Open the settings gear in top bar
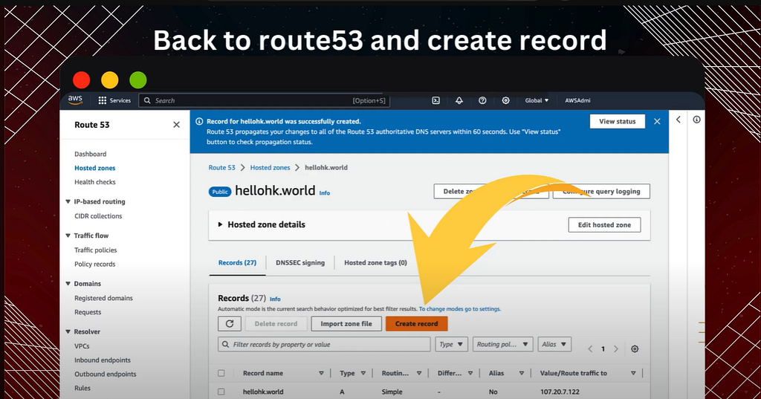The height and width of the screenshot is (399, 761). pyautogui.click(x=505, y=100)
